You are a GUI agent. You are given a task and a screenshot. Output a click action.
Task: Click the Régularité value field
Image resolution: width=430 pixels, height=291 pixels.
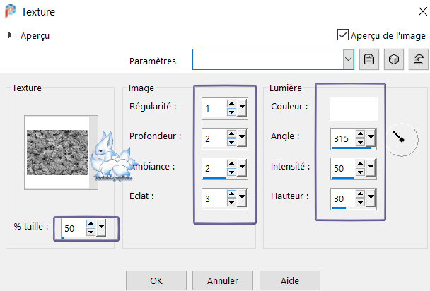pos(215,108)
